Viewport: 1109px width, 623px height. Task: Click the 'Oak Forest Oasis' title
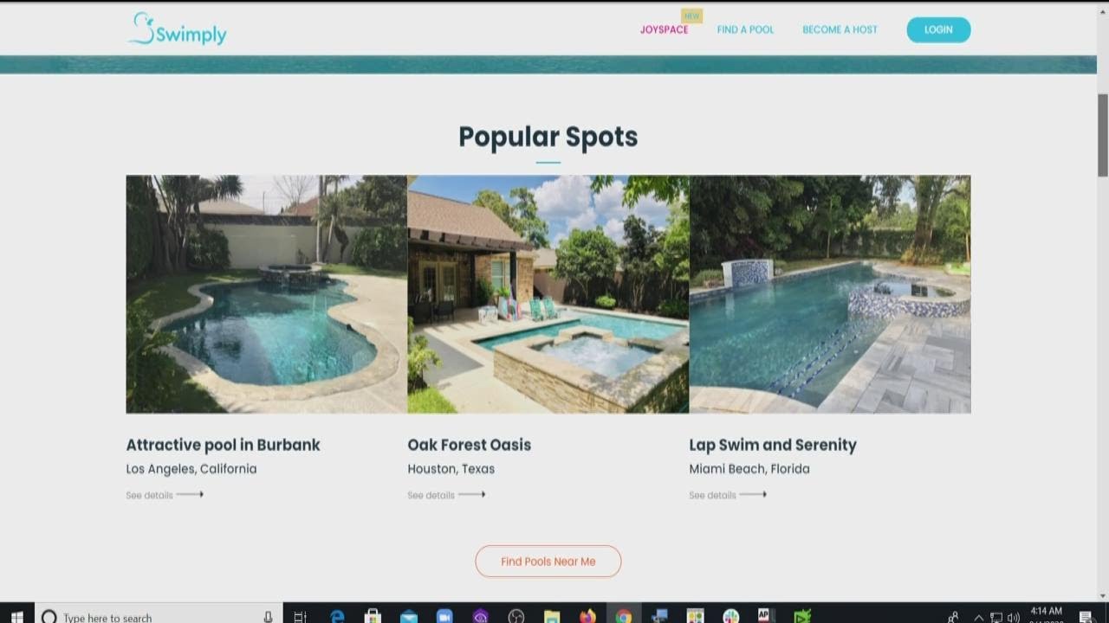(469, 445)
